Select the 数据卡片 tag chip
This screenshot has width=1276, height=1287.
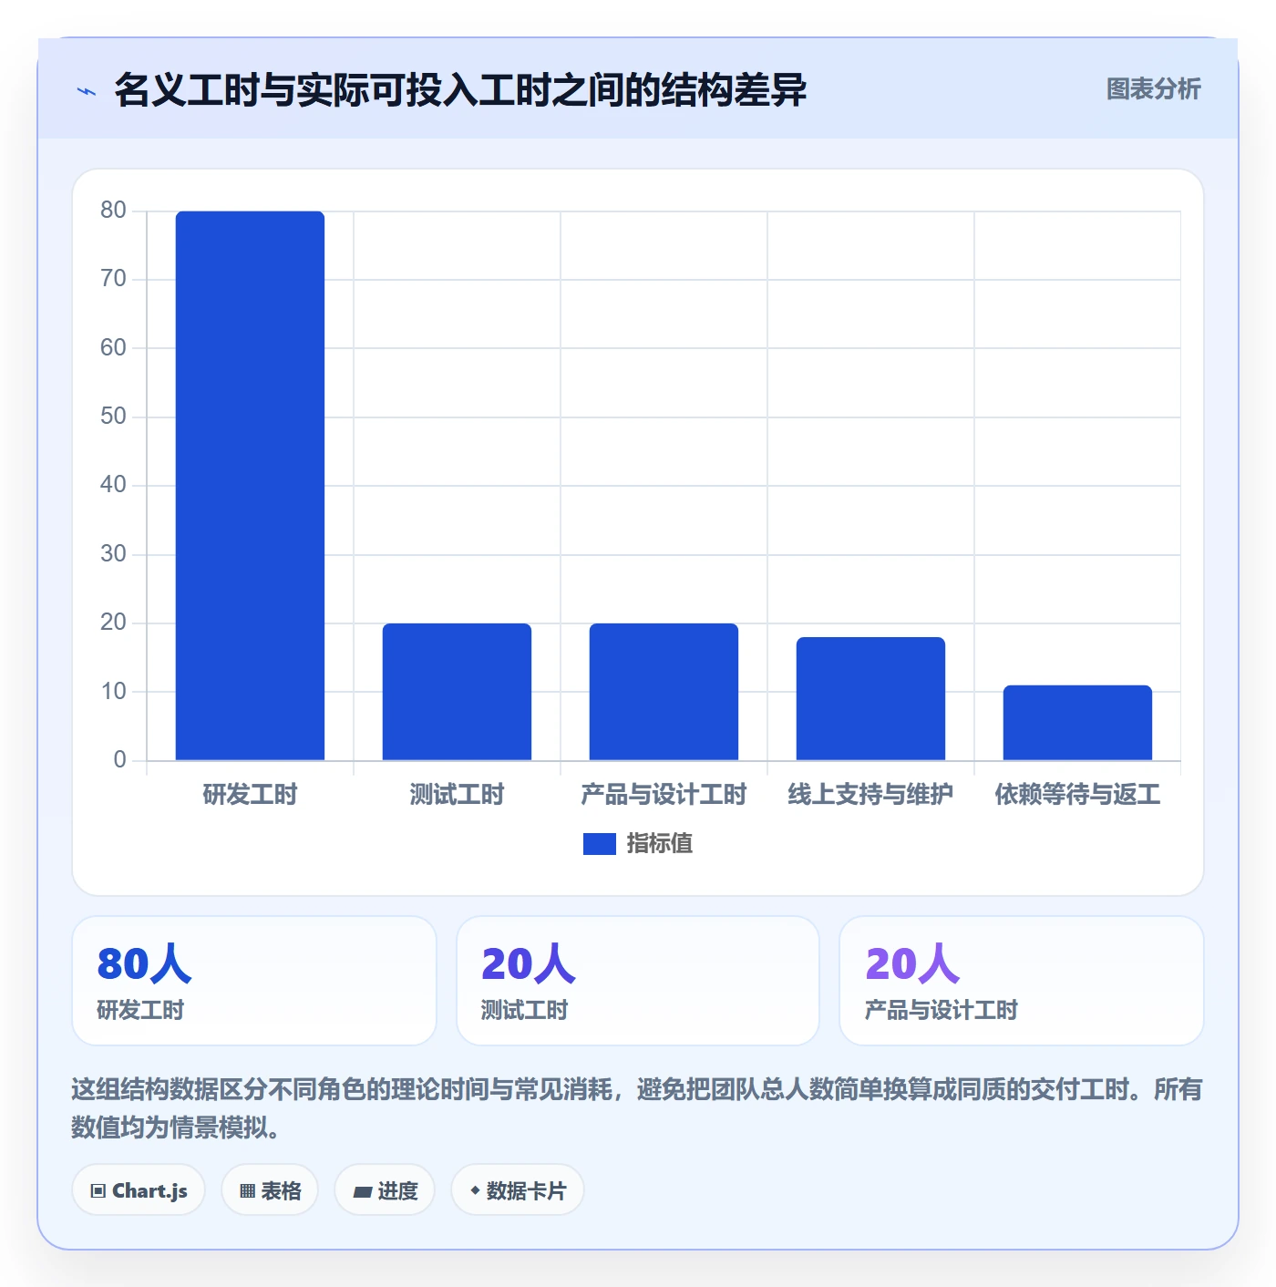(x=518, y=1190)
